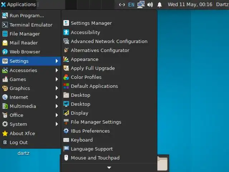Click the Desktop monitor-style icon
Screen dimensions: 229x172
(x=66, y=104)
